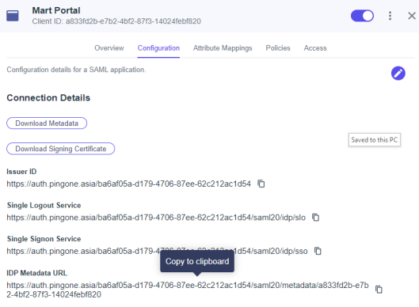Switch to the Overview tab
The image size is (419, 307).
click(x=109, y=48)
